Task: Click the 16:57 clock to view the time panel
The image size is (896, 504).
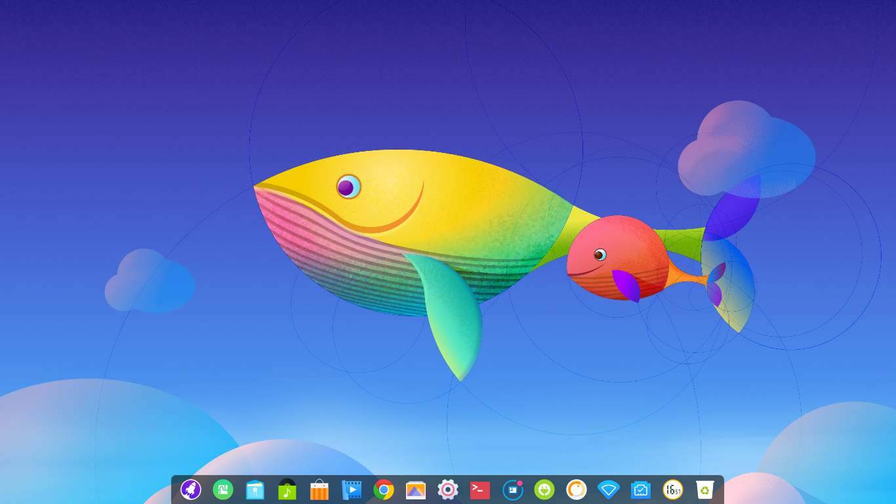Action: point(672,490)
